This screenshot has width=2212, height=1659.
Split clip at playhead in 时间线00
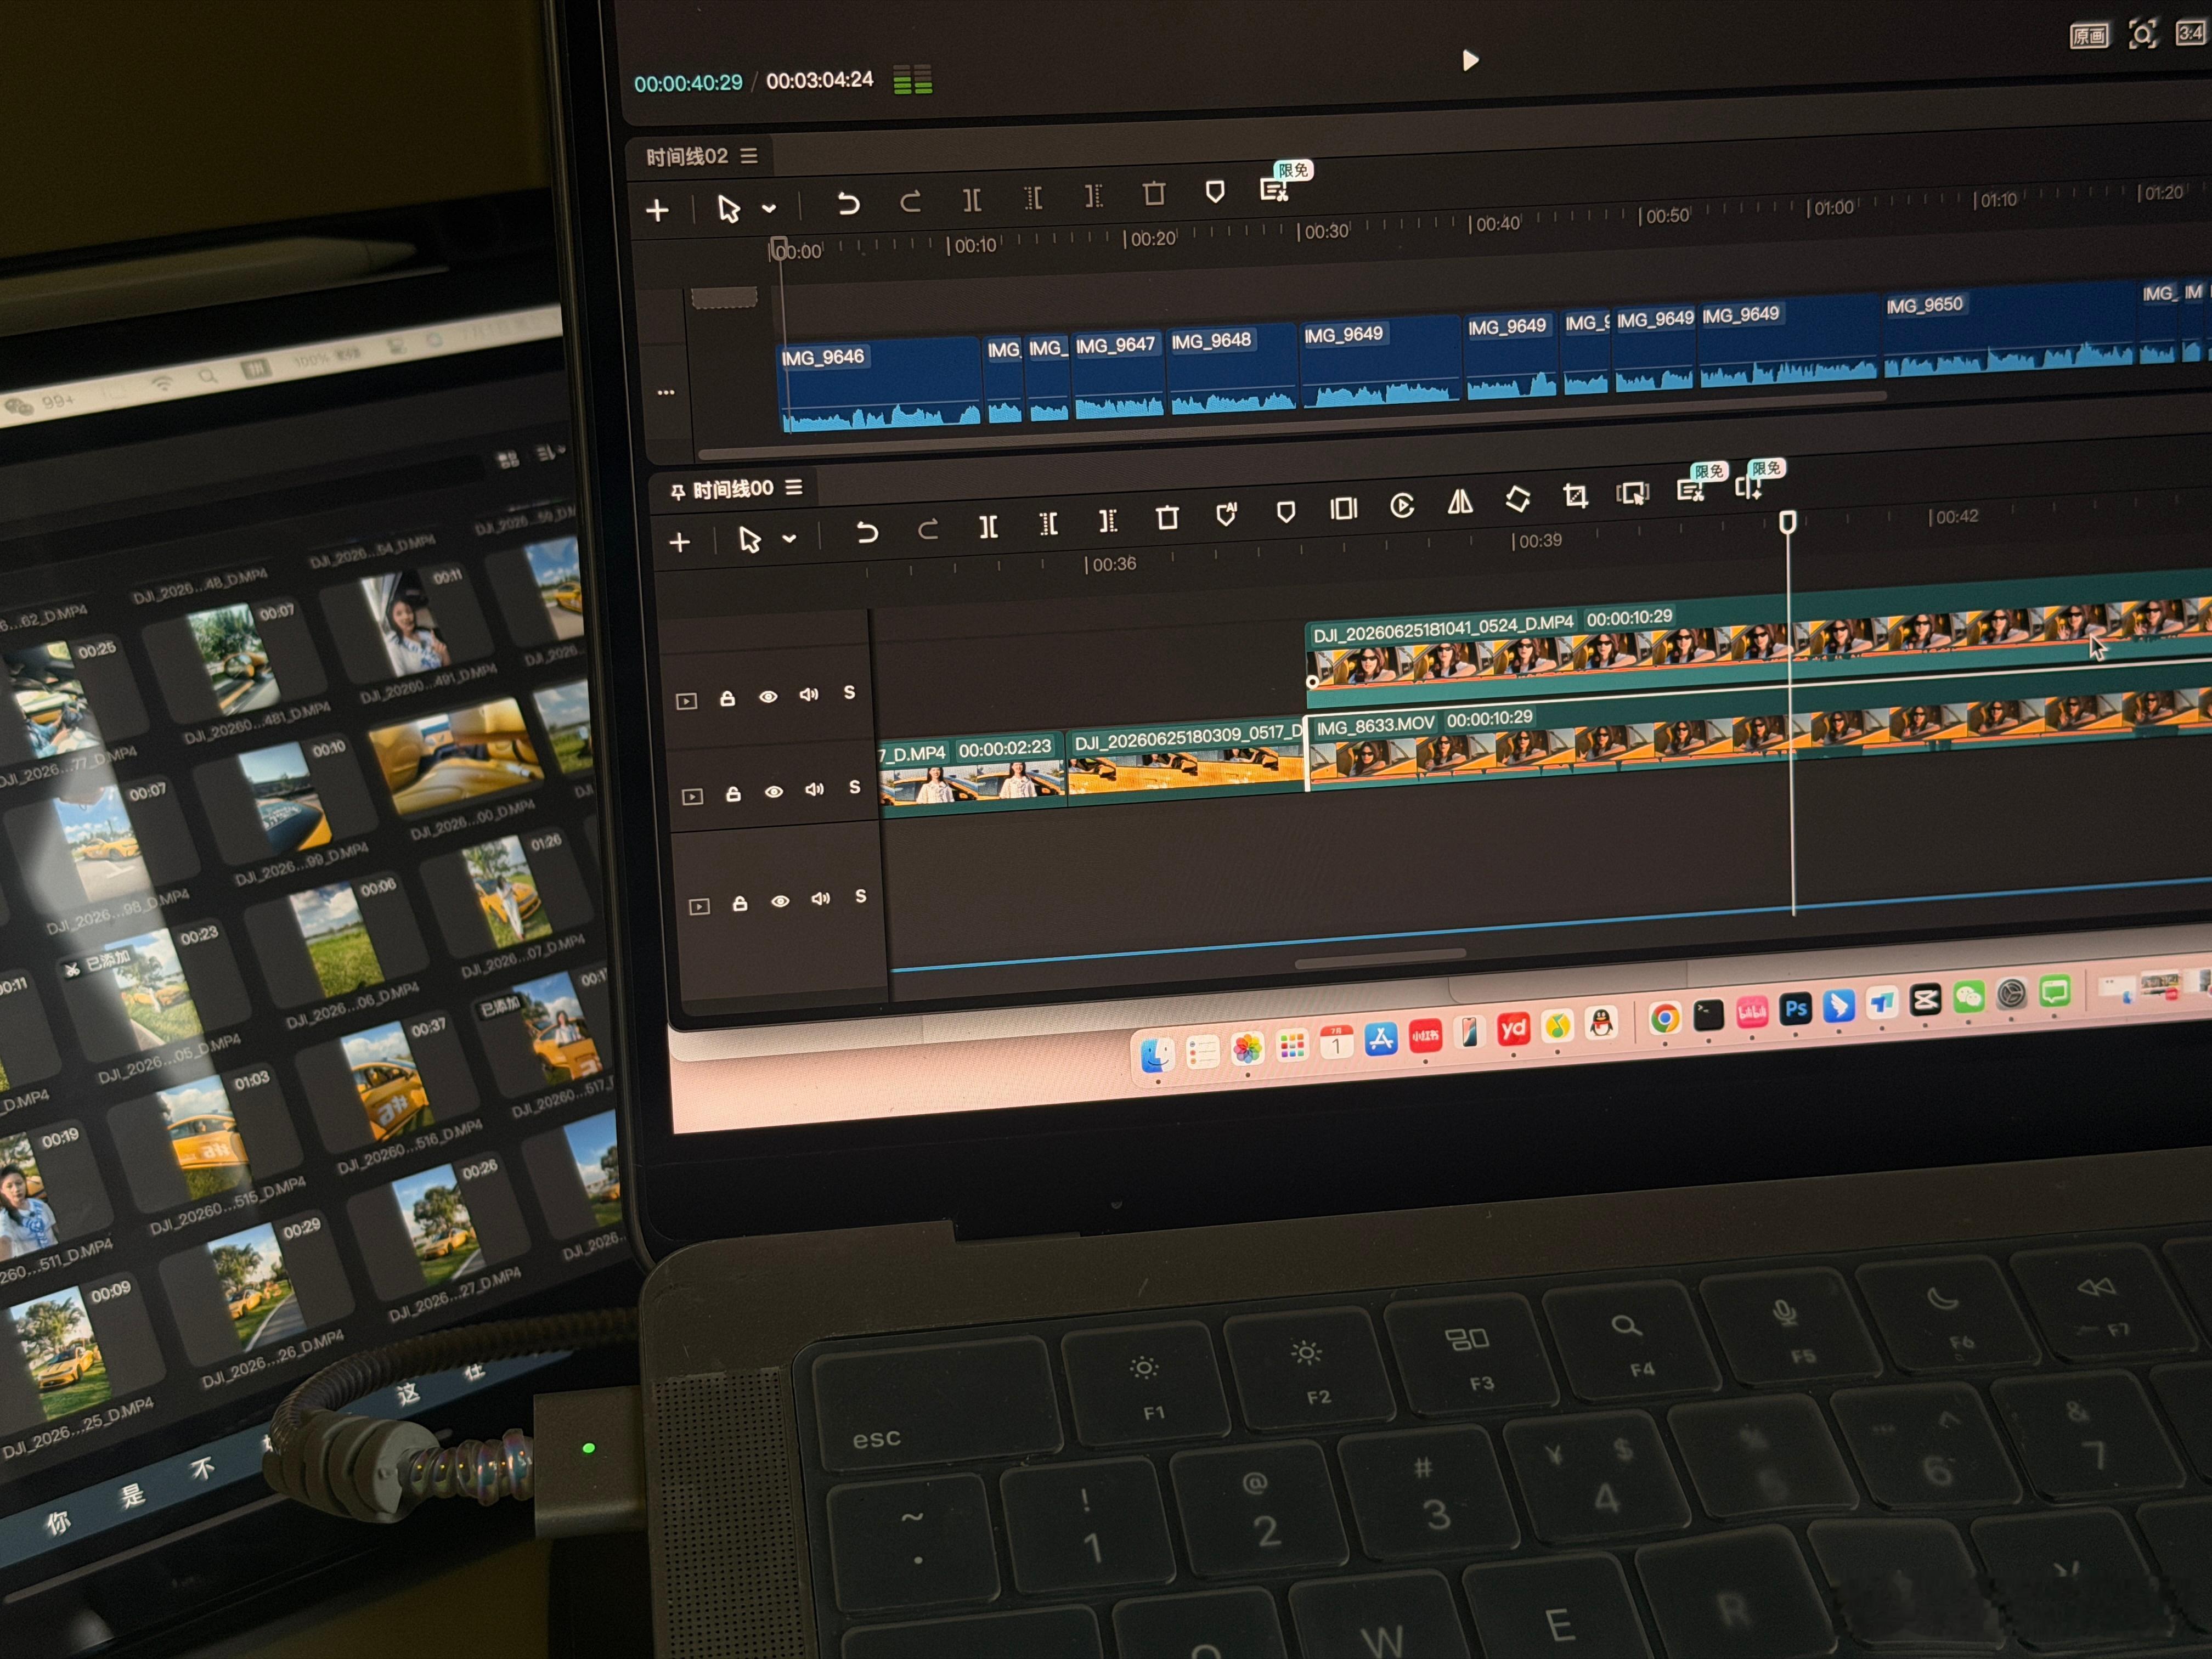(988, 526)
